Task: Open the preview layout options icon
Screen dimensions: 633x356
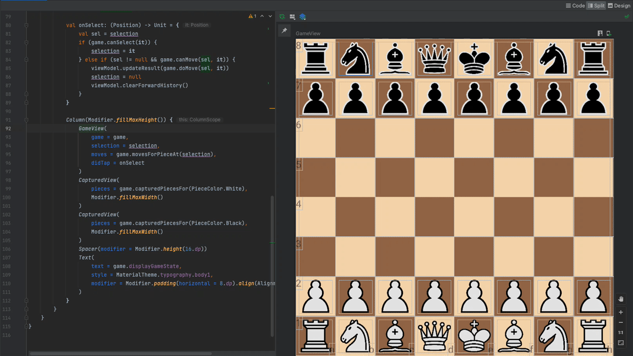Action: [292, 17]
